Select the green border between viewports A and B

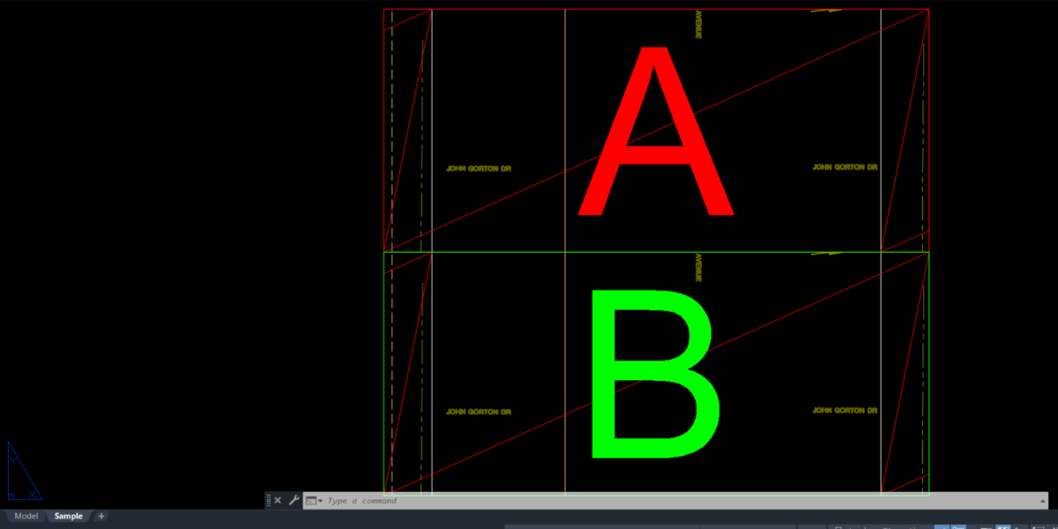point(656,253)
